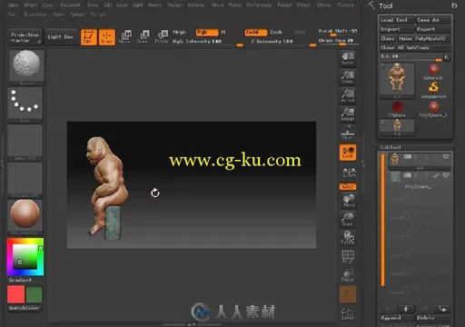Select the Rotate tool in the top toolbar
Image resolution: width=465 pixels, height=327 pixels.
(162, 37)
